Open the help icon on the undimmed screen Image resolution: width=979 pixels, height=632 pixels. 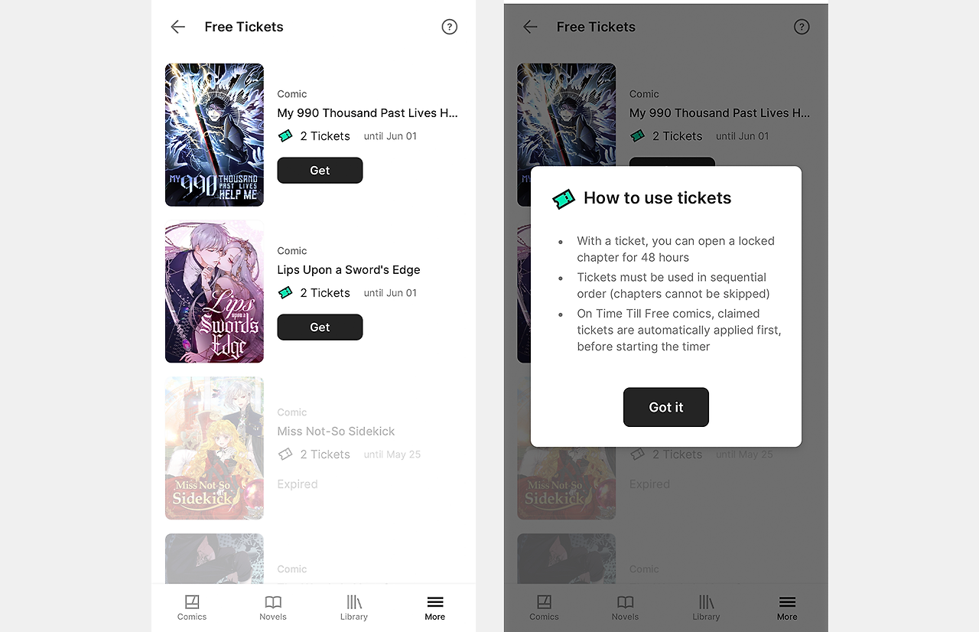tap(450, 27)
